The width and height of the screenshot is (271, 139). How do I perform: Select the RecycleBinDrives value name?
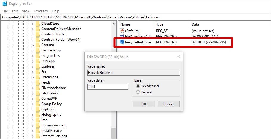[x=138, y=42]
